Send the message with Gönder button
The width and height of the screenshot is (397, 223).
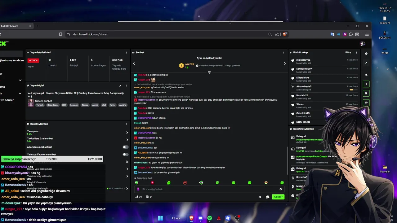pyautogui.click(x=278, y=197)
